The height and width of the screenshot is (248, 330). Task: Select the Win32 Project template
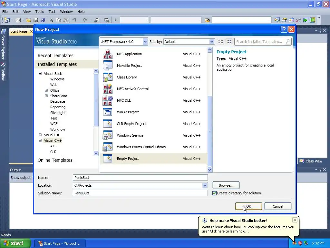coord(153,112)
